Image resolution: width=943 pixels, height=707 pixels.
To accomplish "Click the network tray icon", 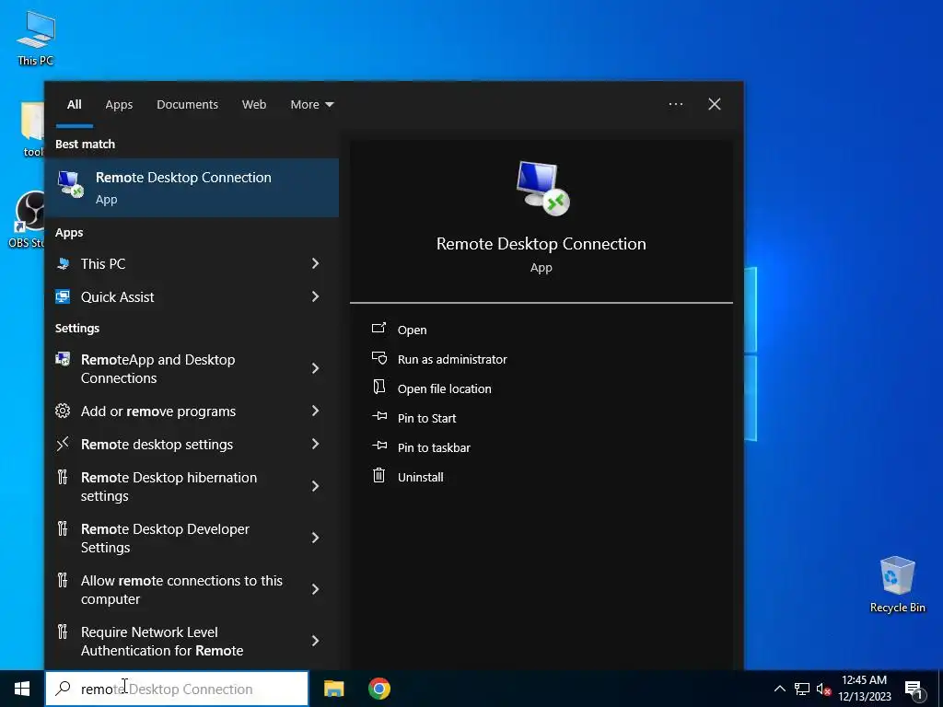I will pos(802,689).
